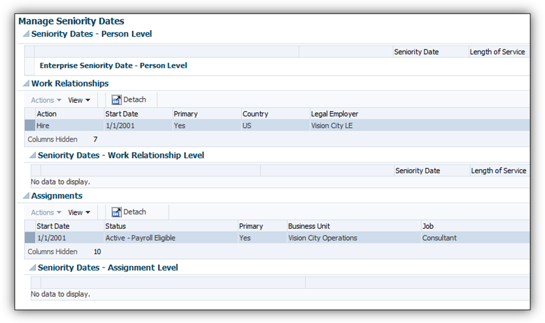
Task: Select the Hire work relationship row selector
Action: tap(29, 125)
